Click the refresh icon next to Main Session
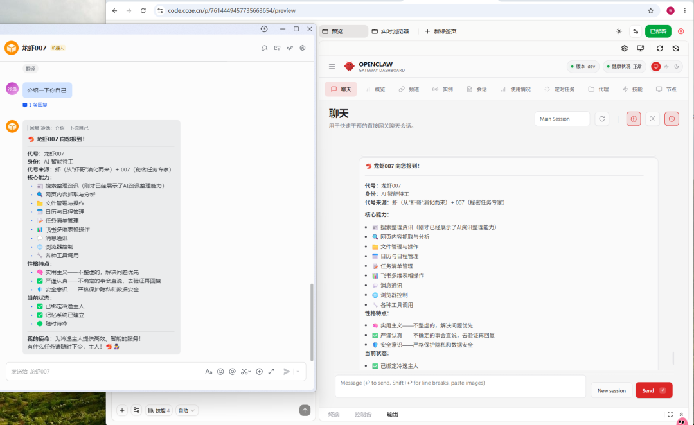Image resolution: width=694 pixels, height=425 pixels. [601, 119]
